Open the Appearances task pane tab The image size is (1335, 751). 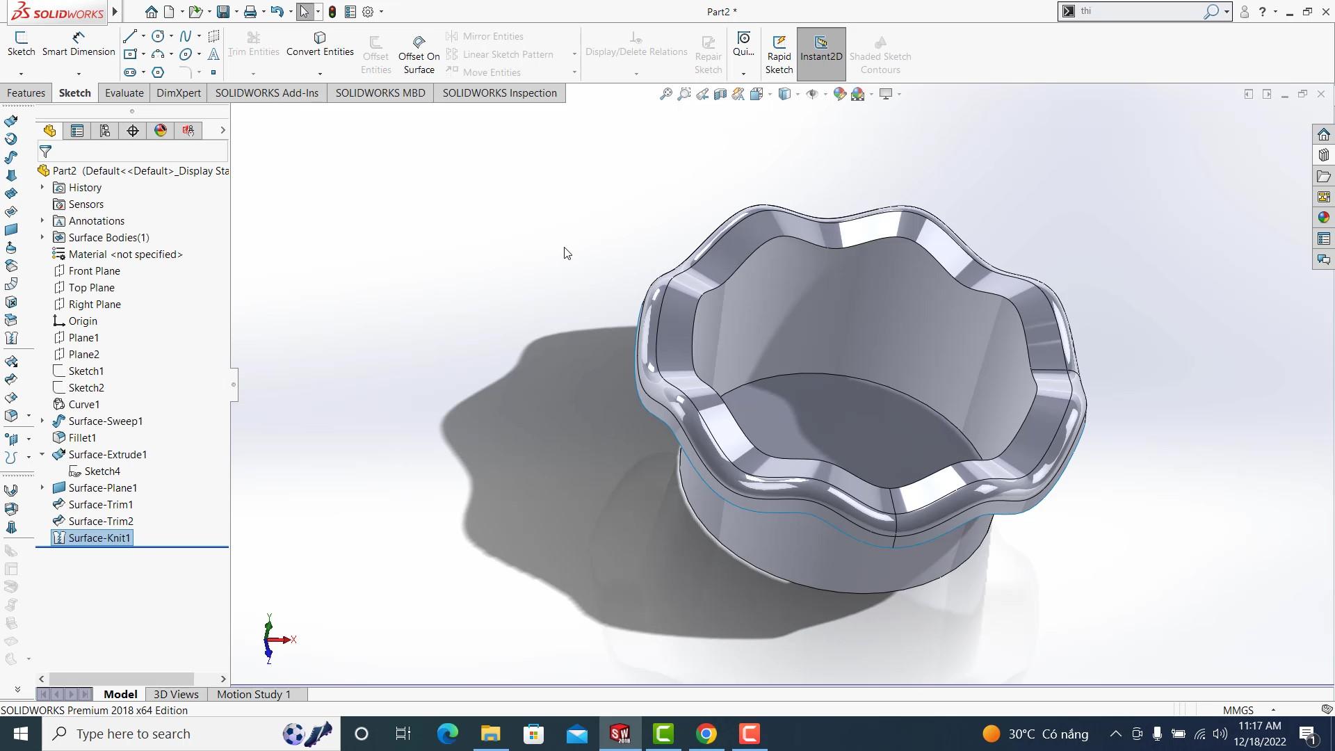pos(1323,218)
